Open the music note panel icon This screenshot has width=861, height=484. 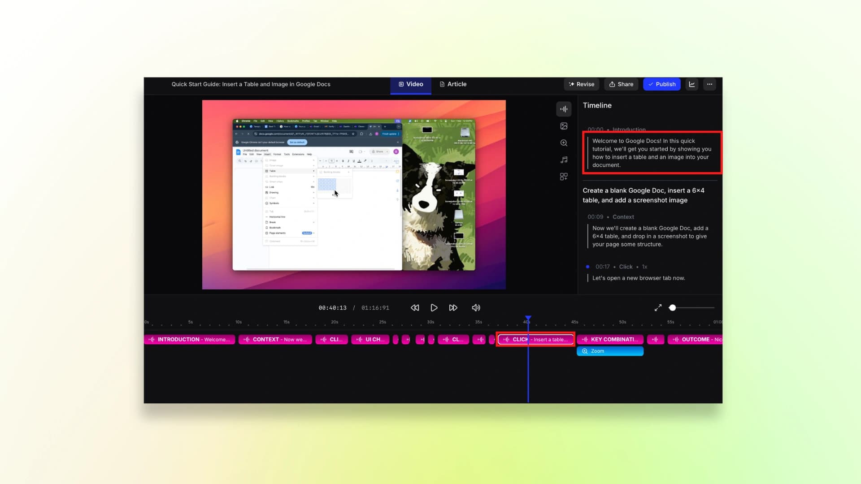[x=564, y=160]
